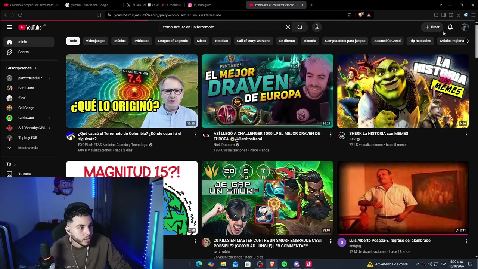This screenshot has height=269, width=478.
Task: Open the '¿Qué lo originó?' earthquake video thumbnail
Action: coord(132,91)
